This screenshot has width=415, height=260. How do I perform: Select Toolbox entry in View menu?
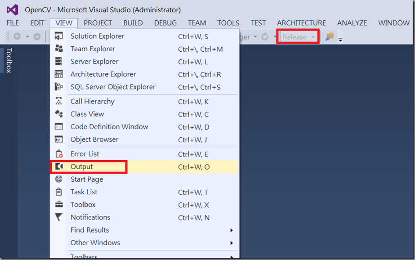click(144, 205)
